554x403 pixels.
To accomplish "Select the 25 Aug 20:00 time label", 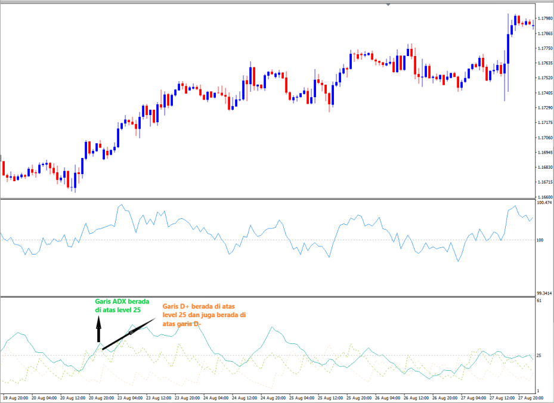I will (x=359, y=398).
